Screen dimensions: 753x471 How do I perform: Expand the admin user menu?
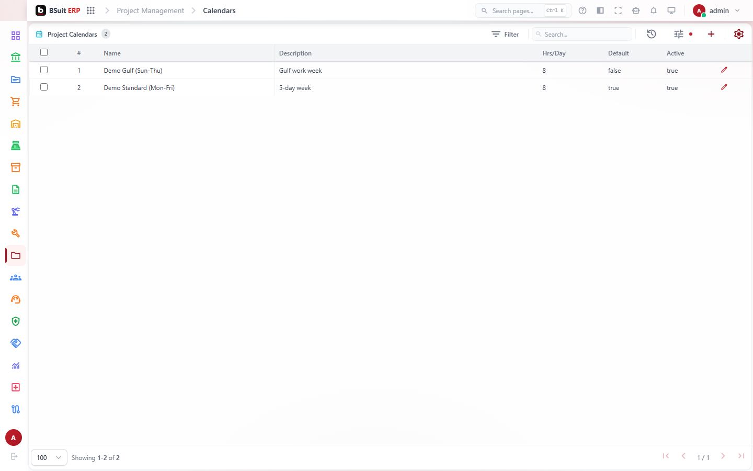pyautogui.click(x=716, y=10)
